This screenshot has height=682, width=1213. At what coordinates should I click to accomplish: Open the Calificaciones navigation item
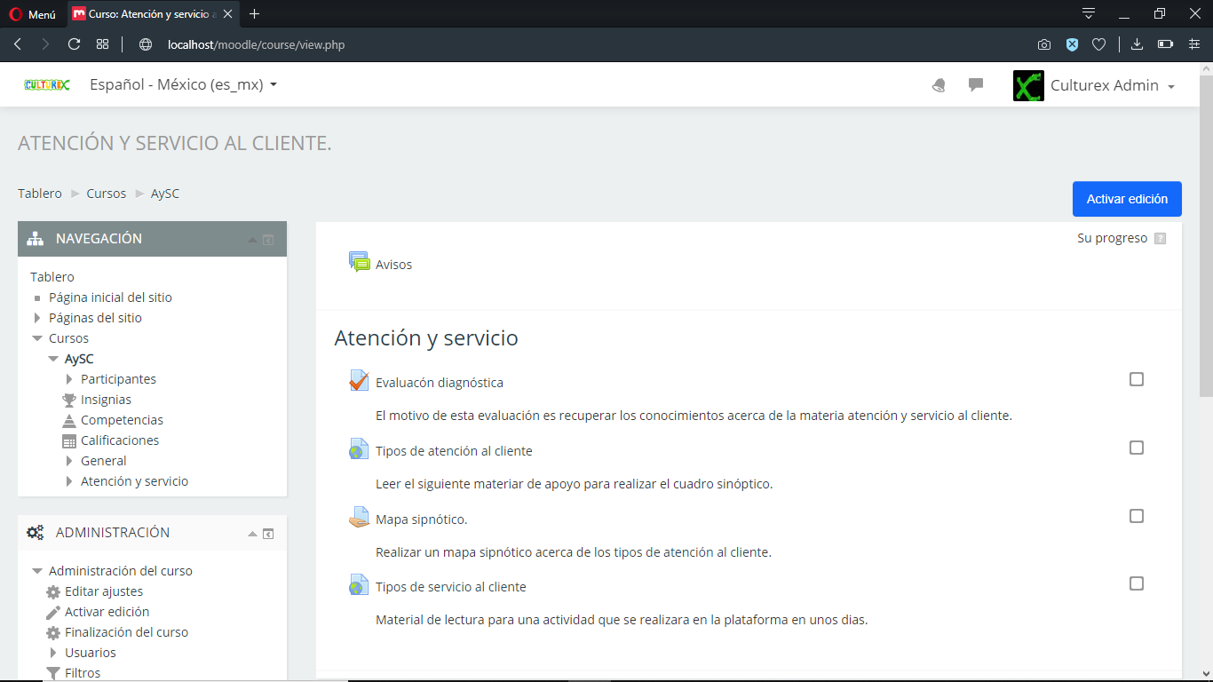(x=119, y=440)
